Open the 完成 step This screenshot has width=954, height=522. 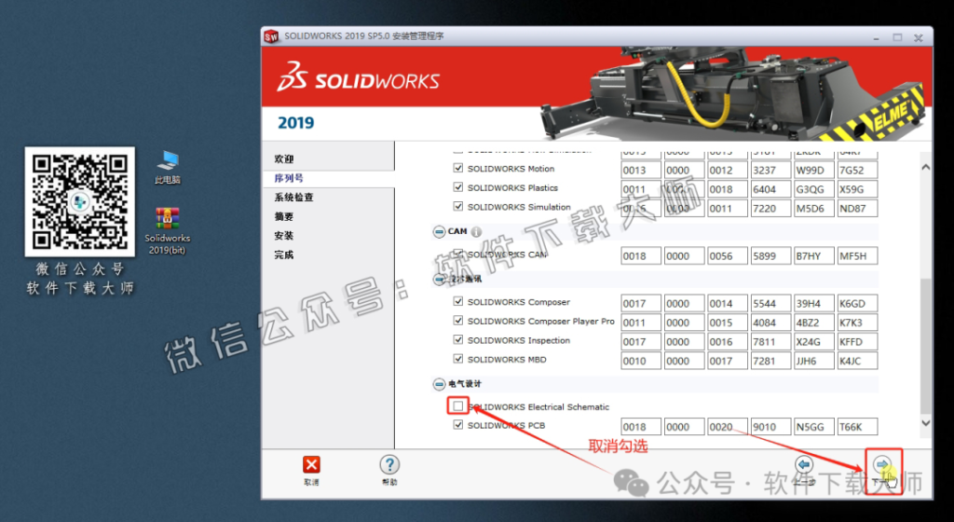(284, 254)
